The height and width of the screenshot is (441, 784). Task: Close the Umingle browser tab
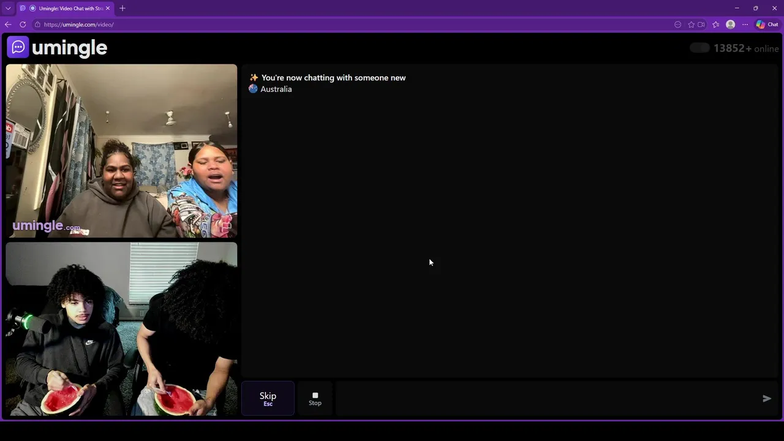pos(108,8)
